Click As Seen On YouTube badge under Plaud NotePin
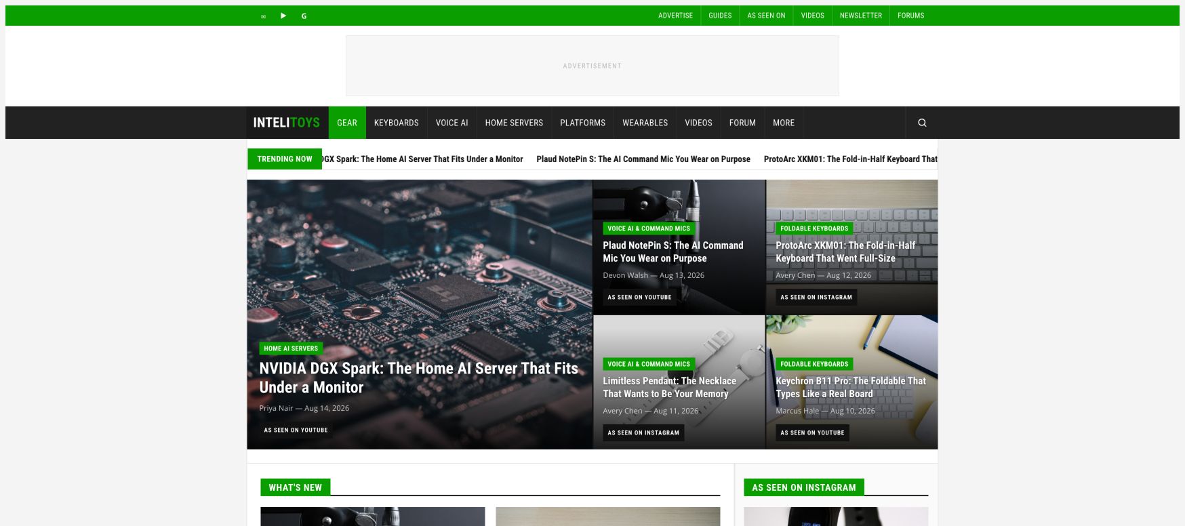1185x526 pixels. coord(639,297)
